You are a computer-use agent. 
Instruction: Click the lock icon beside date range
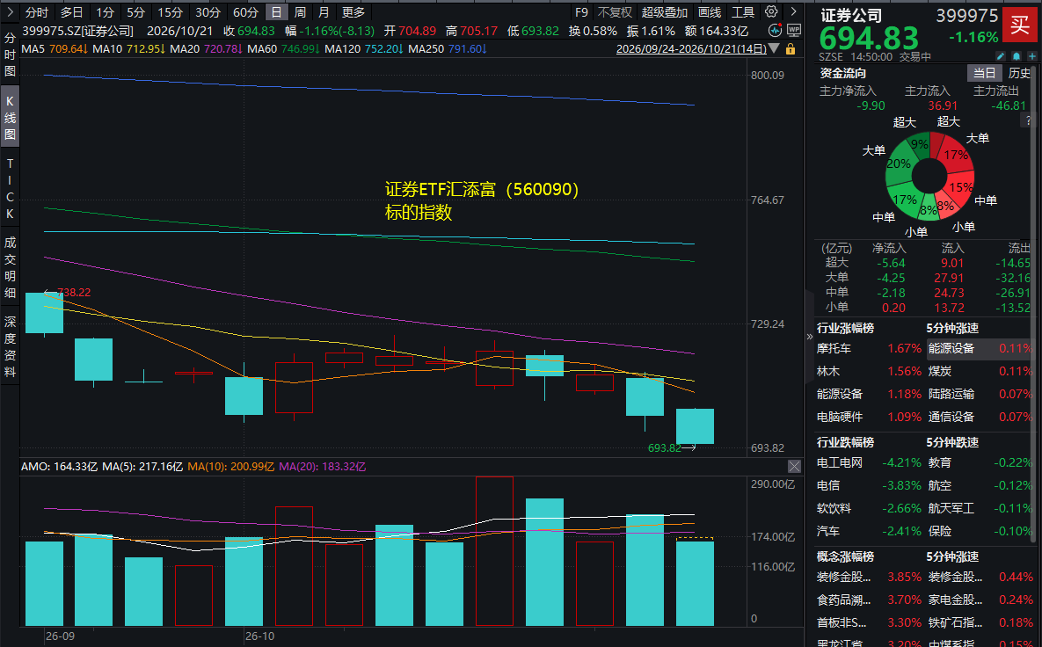point(791,48)
